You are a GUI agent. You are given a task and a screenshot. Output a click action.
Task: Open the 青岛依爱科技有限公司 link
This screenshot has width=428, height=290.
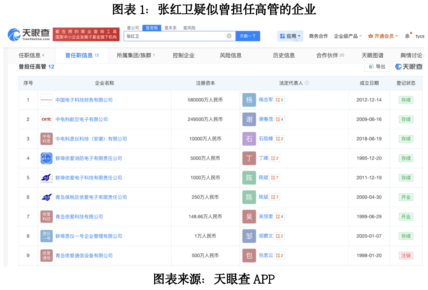pos(79,217)
